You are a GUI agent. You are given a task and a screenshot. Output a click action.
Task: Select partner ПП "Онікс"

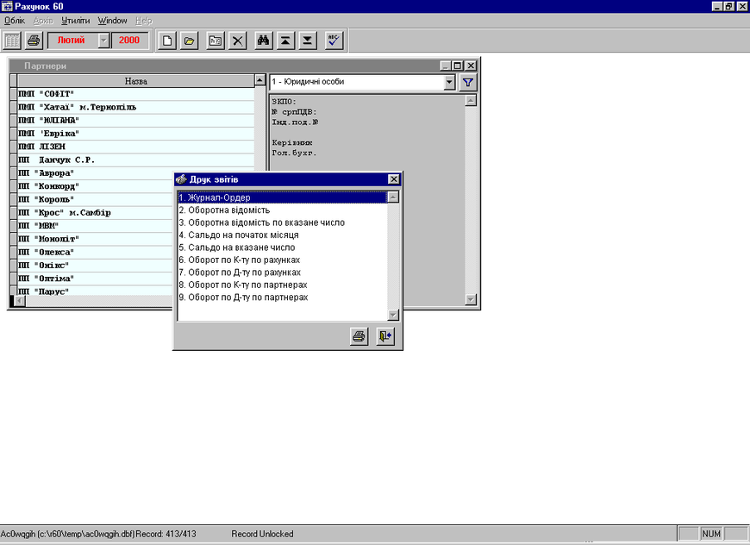tap(95, 265)
